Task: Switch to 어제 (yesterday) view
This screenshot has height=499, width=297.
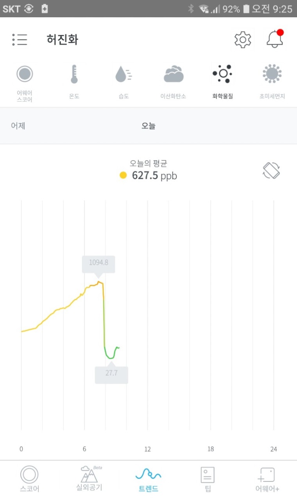Action: click(18, 126)
